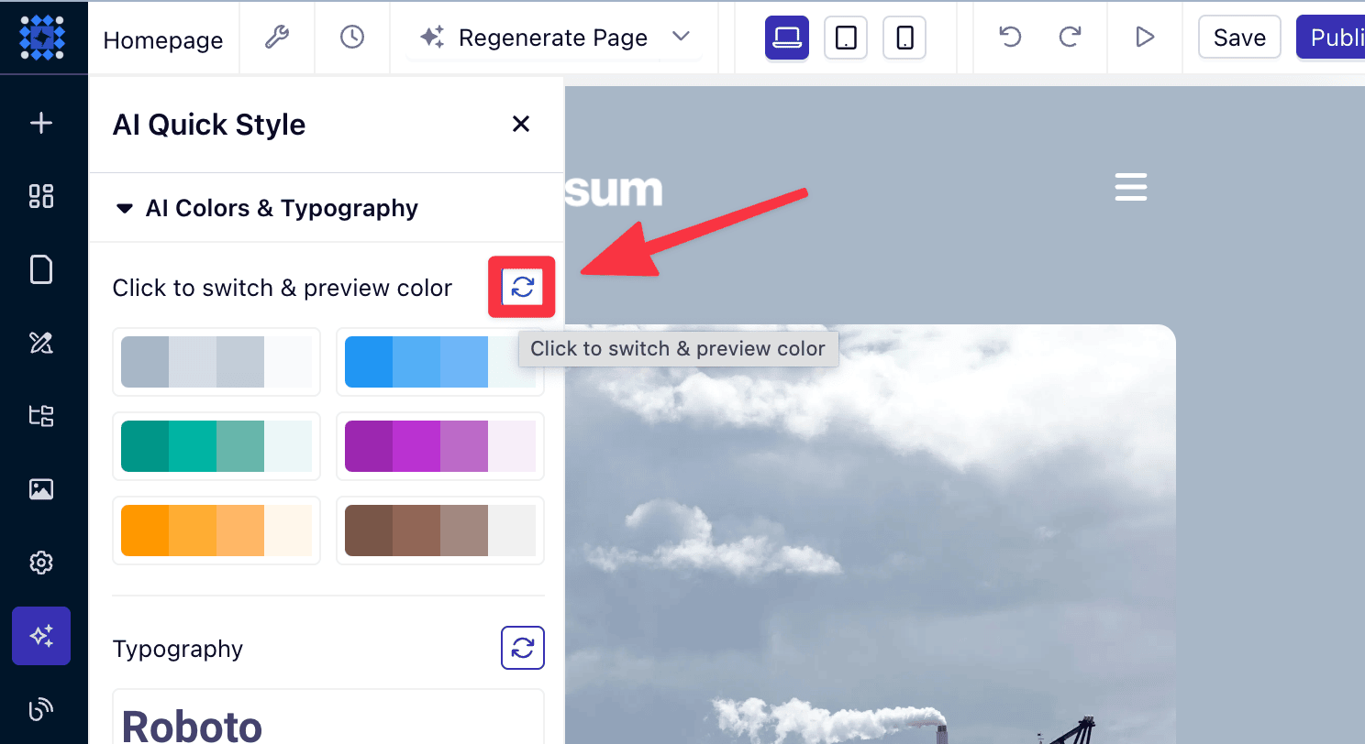
Task: Click the Homepage page name
Action: (x=163, y=40)
